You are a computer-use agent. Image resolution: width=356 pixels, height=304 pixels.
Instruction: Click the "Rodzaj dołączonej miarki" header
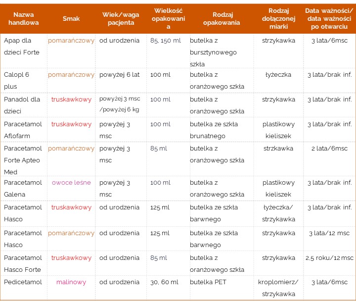(x=278, y=18)
